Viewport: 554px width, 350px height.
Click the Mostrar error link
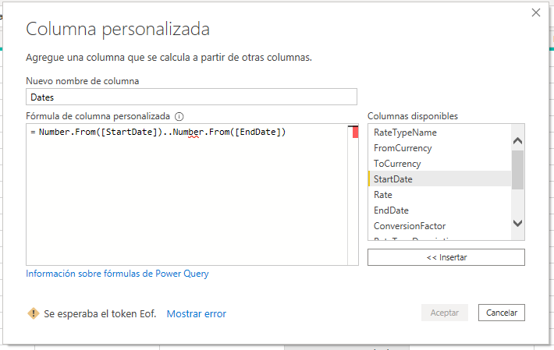197,313
